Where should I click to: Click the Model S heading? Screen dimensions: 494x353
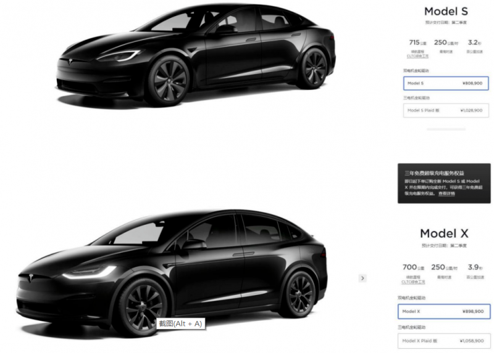[x=446, y=11]
